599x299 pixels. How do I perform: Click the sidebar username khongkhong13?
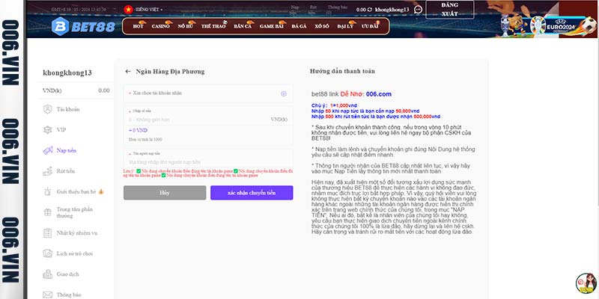pos(67,73)
